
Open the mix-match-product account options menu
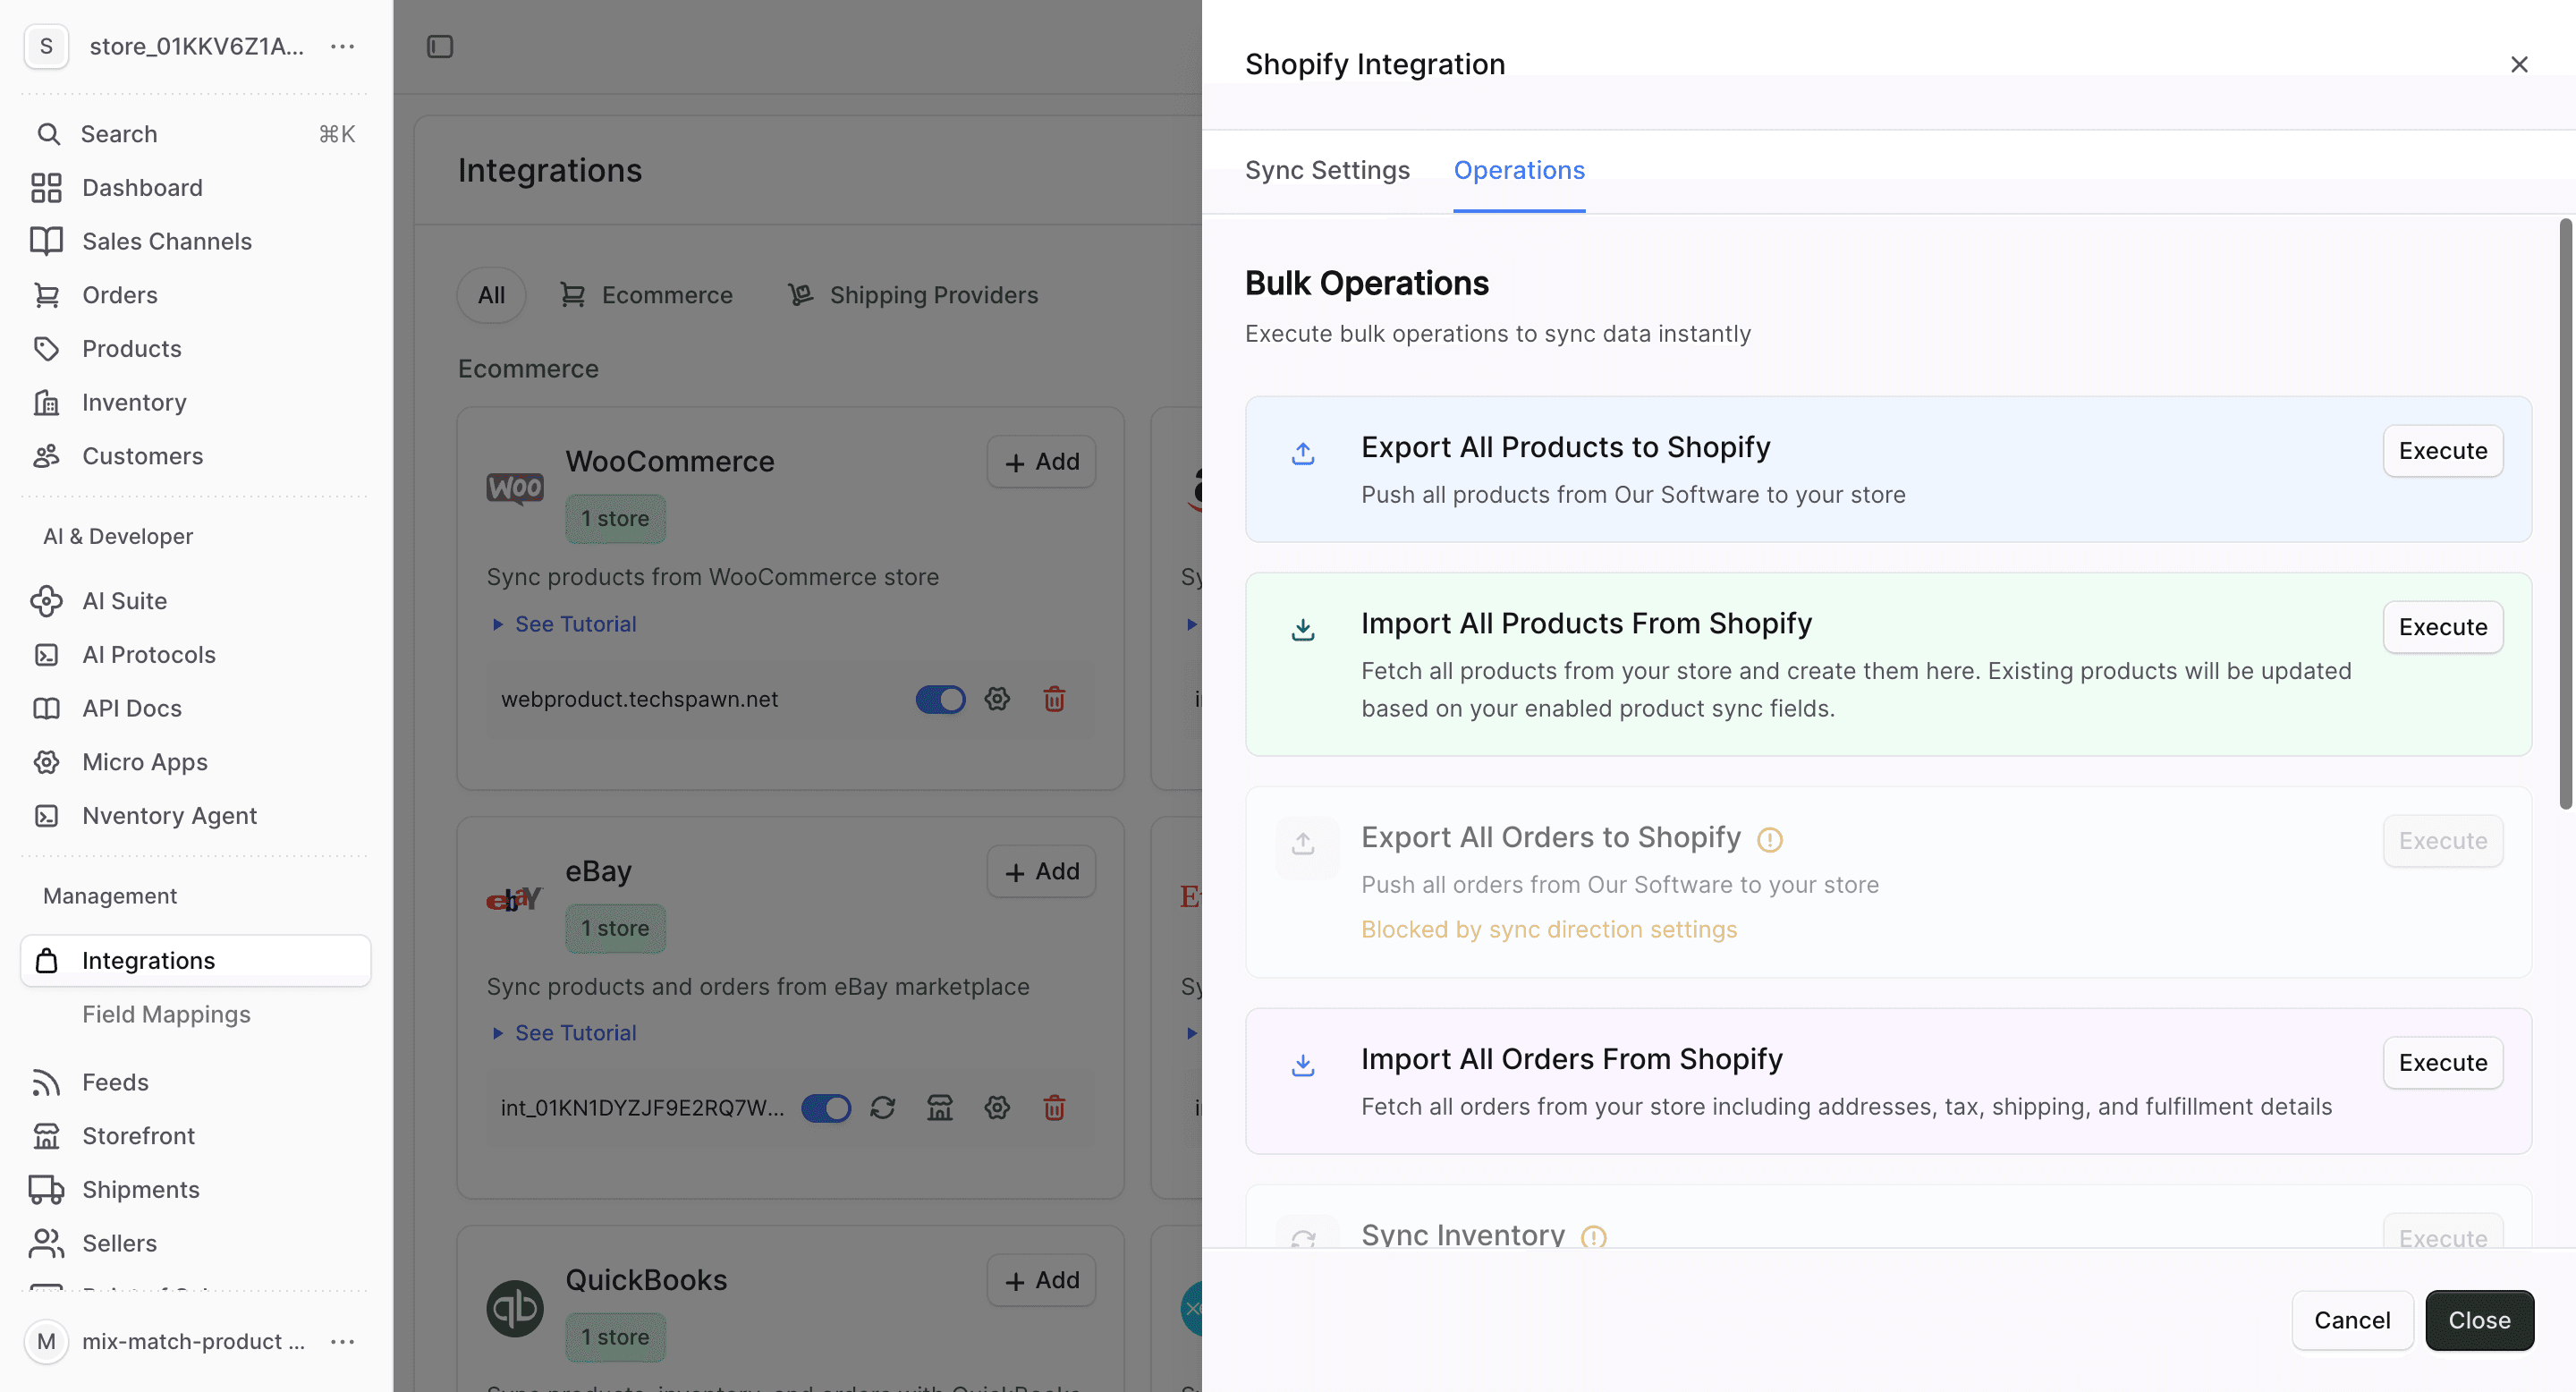[343, 1342]
